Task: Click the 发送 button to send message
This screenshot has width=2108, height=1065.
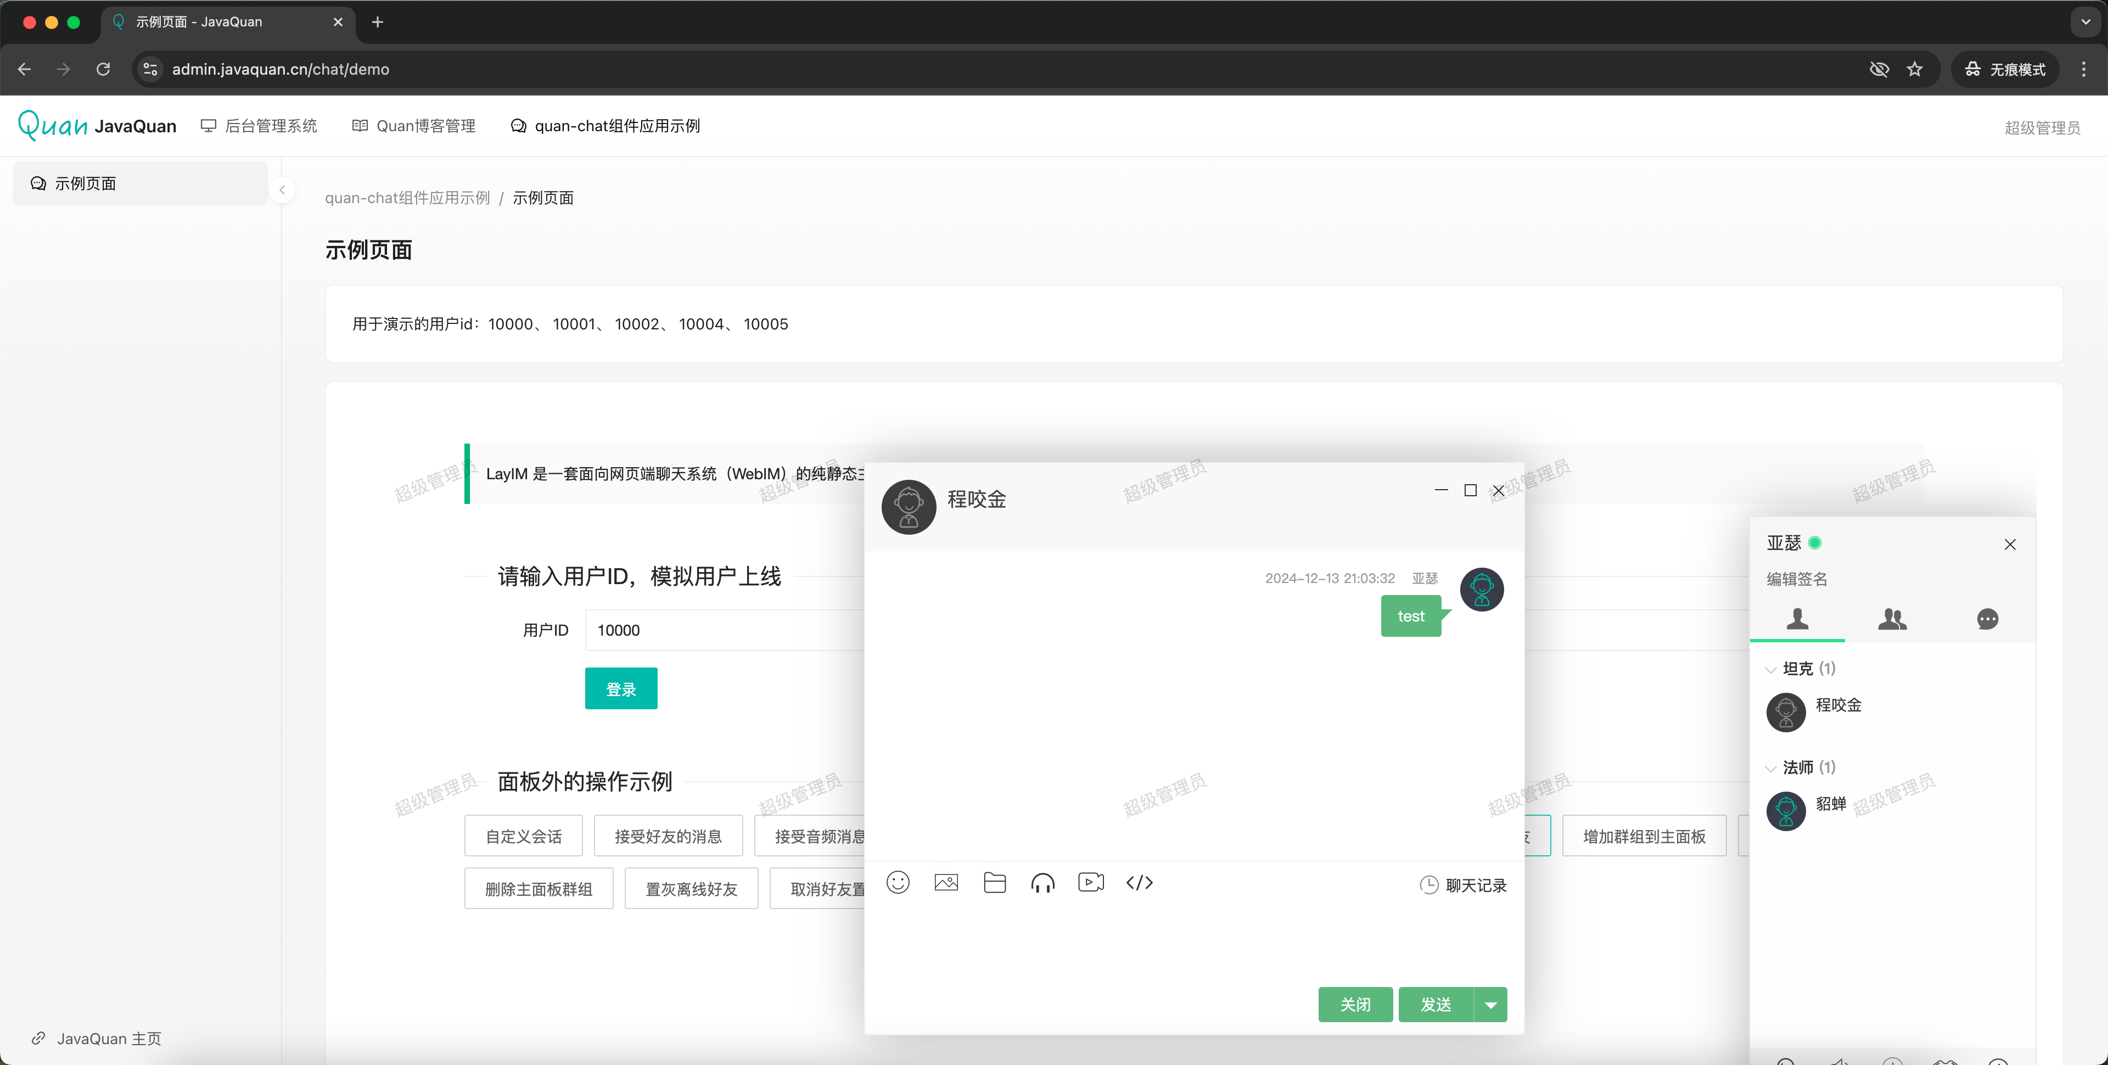Action: [x=1436, y=1005]
